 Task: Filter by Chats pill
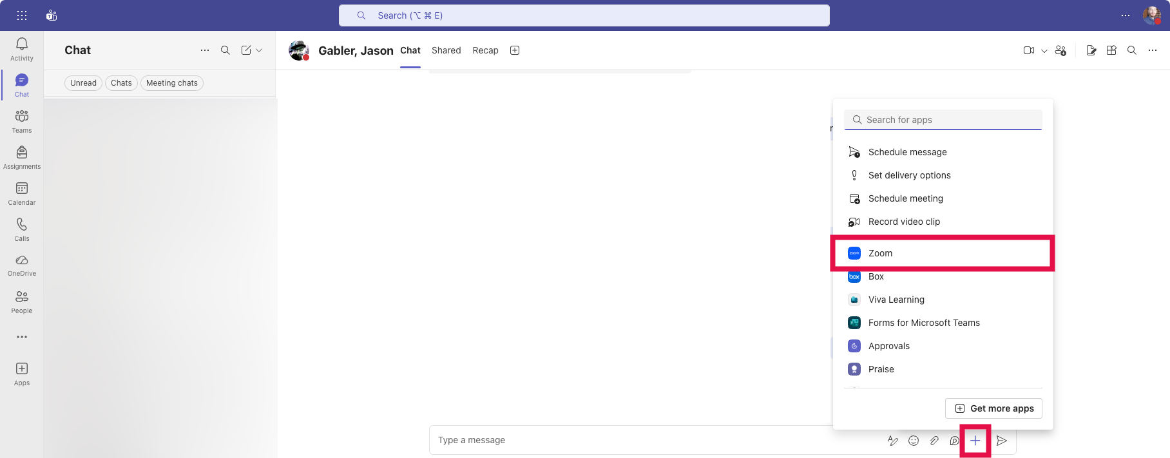[x=121, y=83]
